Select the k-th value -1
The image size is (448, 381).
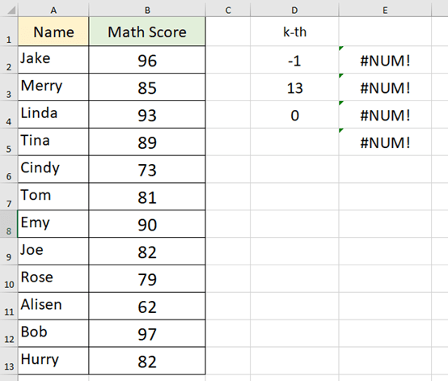(294, 59)
